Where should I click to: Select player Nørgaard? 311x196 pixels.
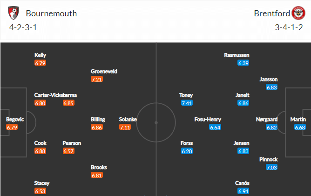coord(267,119)
